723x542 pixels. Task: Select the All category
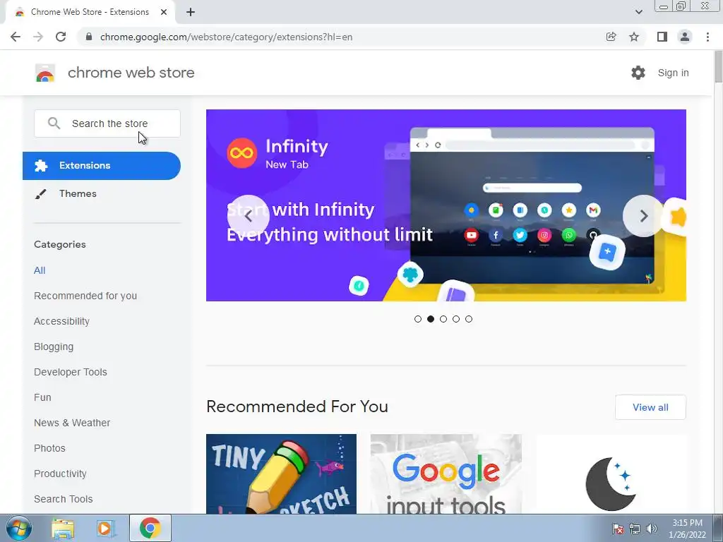click(x=40, y=270)
